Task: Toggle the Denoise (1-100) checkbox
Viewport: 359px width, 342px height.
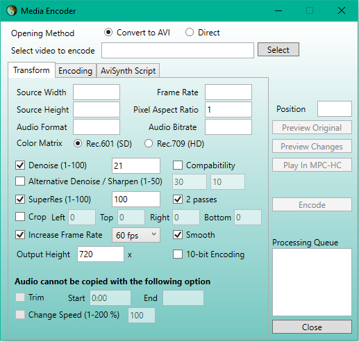Action: (20, 165)
